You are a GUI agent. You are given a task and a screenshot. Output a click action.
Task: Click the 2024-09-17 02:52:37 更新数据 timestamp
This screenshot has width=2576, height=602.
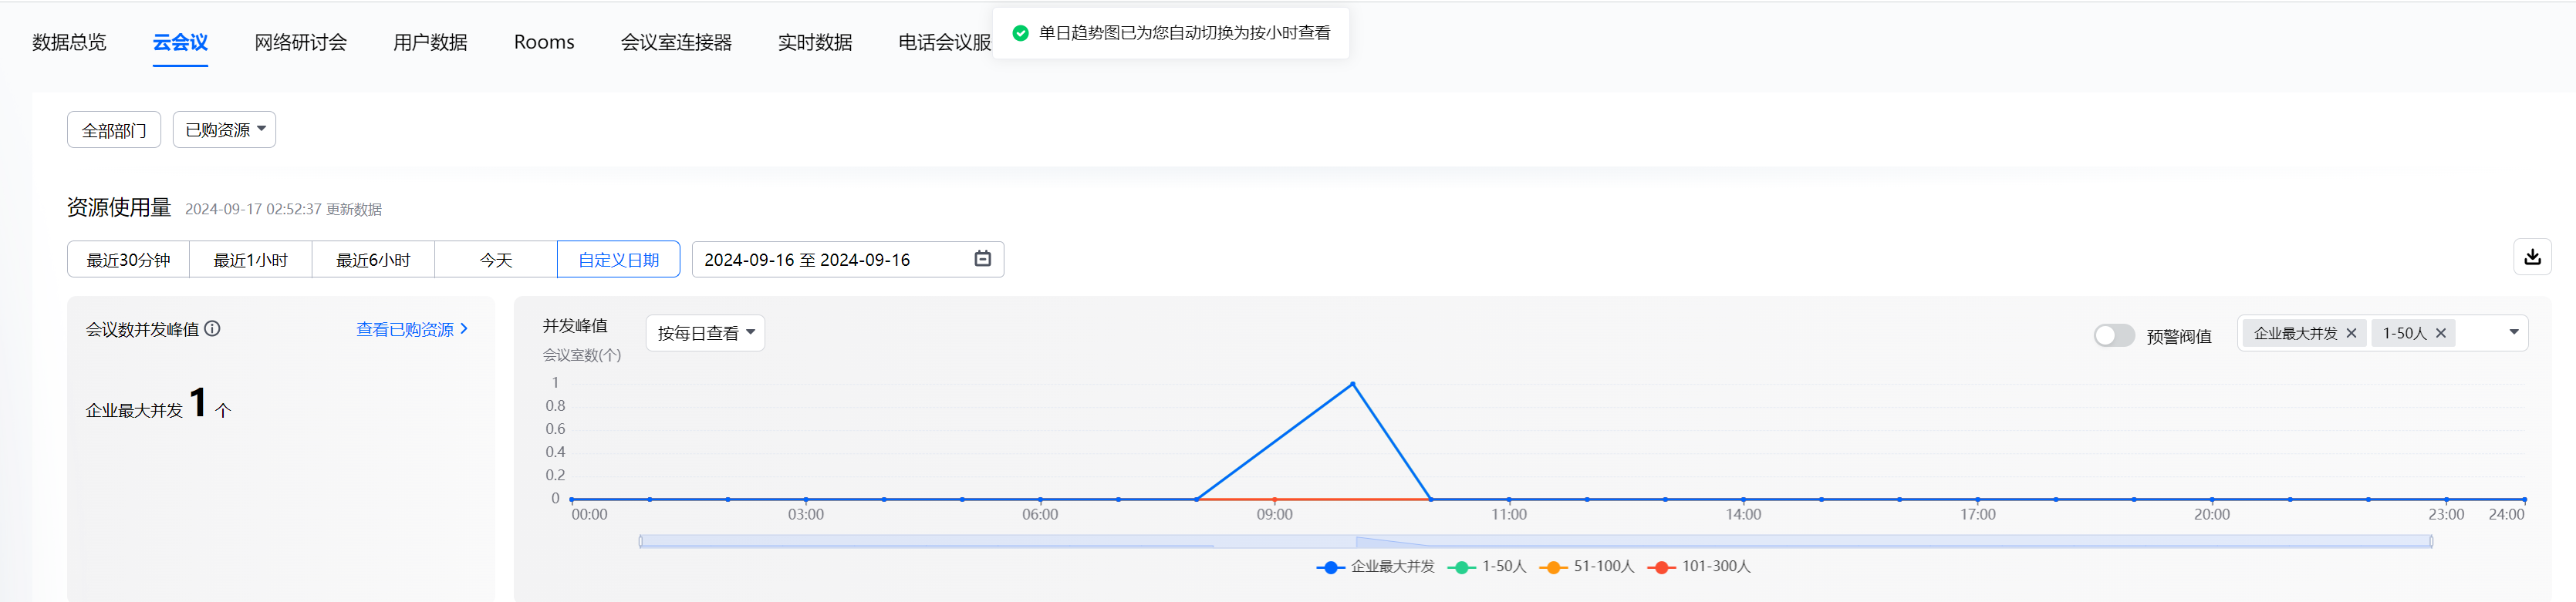click(283, 210)
